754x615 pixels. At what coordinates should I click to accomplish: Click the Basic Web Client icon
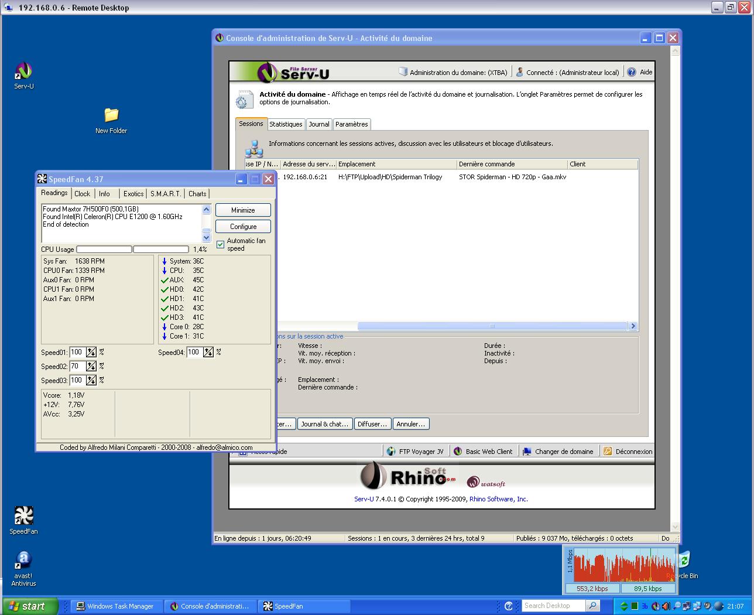[457, 451]
